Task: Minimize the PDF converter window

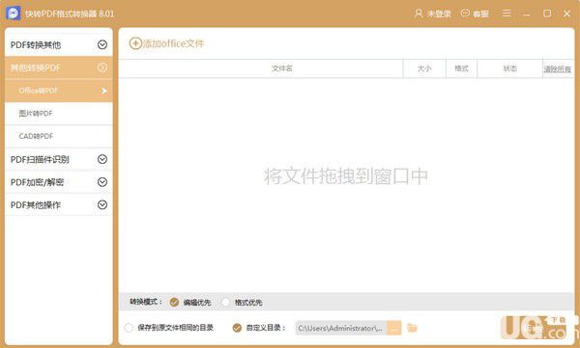Action: (x=527, y=14)
